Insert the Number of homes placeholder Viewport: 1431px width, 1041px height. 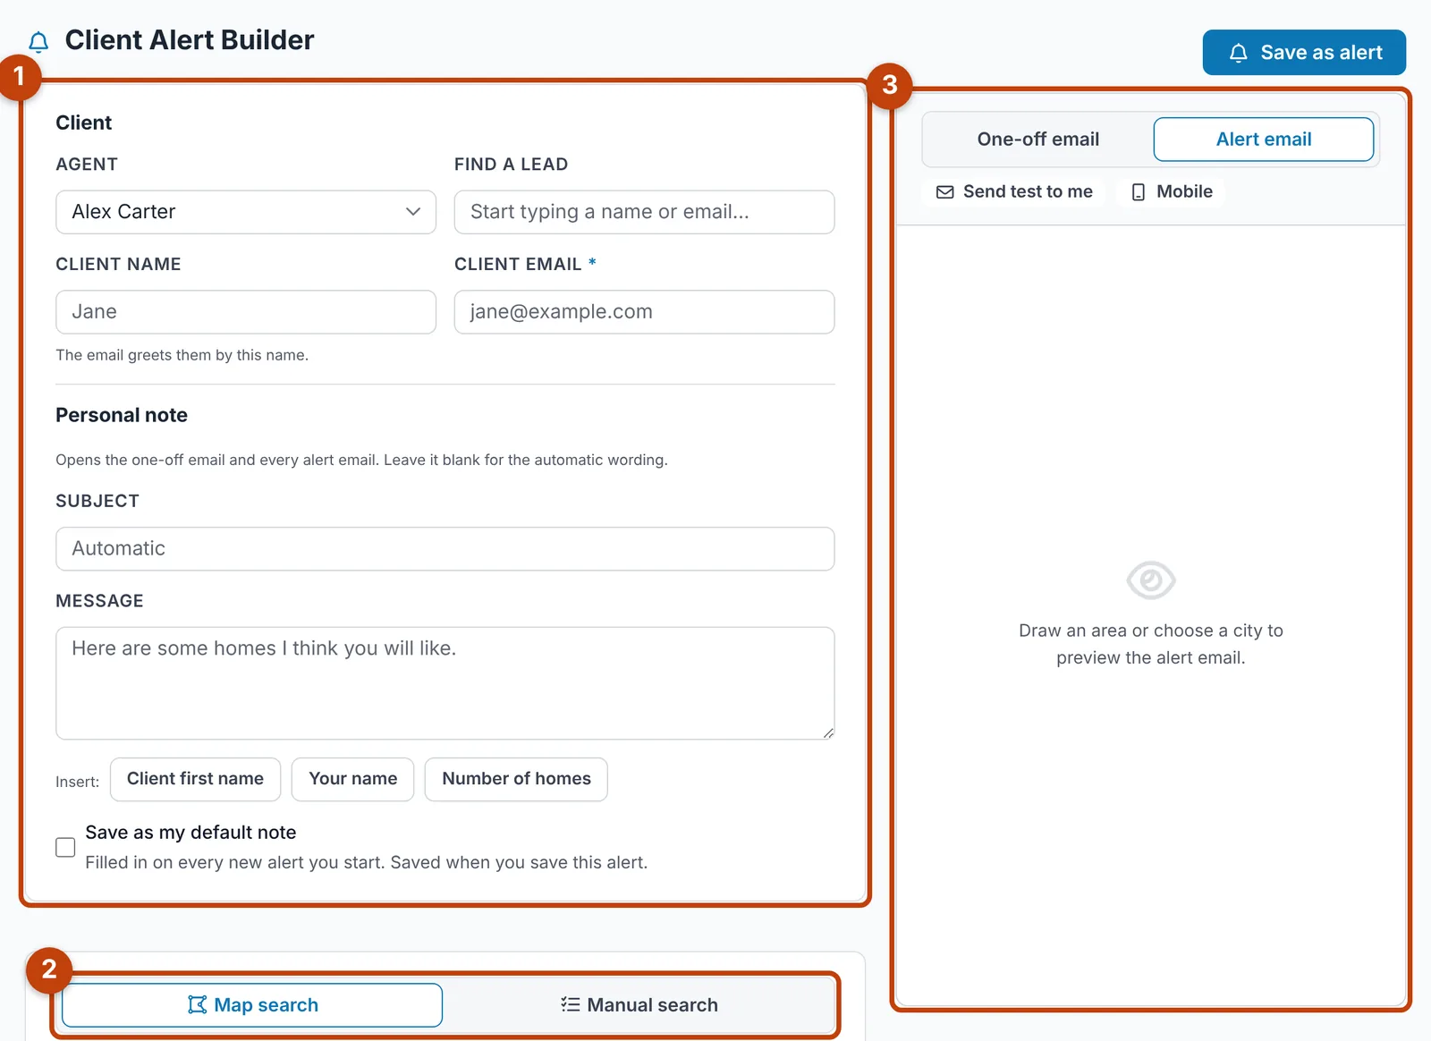click(x=516, y=779)
